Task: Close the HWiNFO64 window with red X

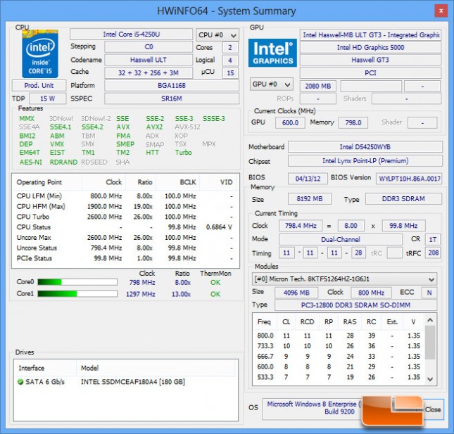Action: click(441, 11)
